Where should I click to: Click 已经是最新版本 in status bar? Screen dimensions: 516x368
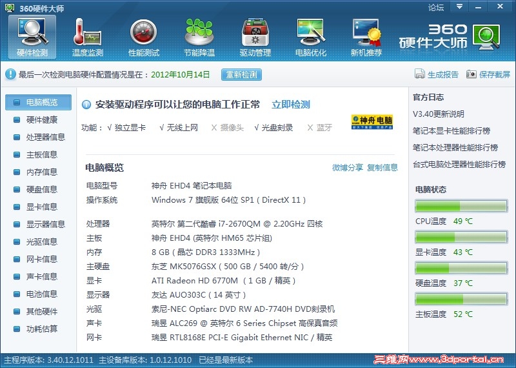tap(226, 360)
